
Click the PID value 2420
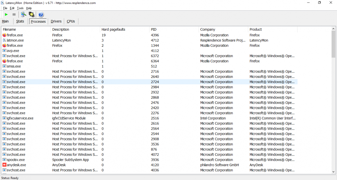[x=155, y=108]
